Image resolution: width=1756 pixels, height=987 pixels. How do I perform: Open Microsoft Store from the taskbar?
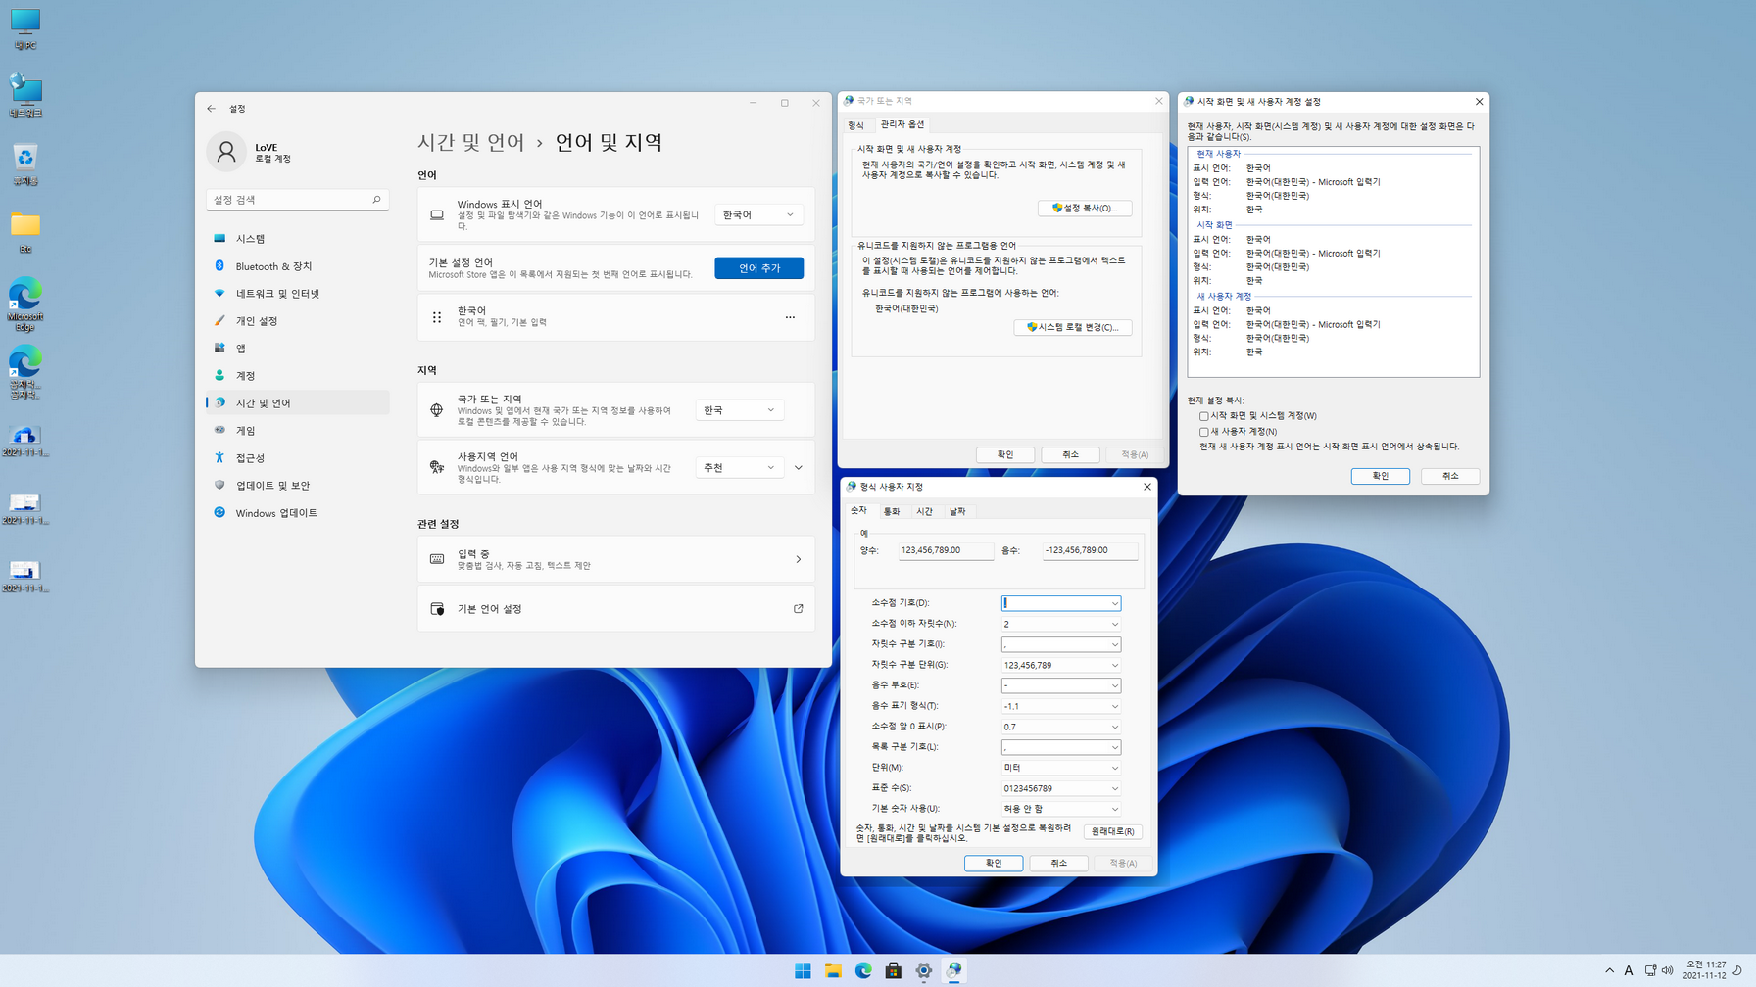coord(894,970)
